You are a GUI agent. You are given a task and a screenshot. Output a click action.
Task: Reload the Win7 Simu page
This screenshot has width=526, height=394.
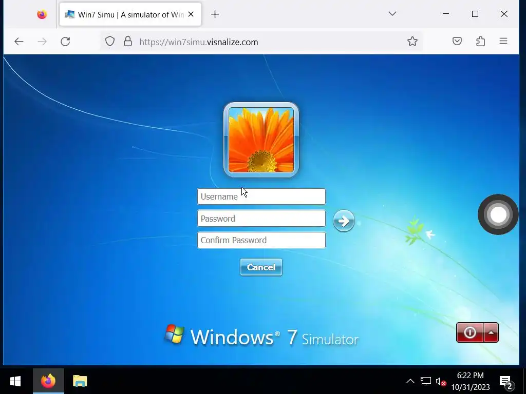pyautogui.click(x=65, y=42)
